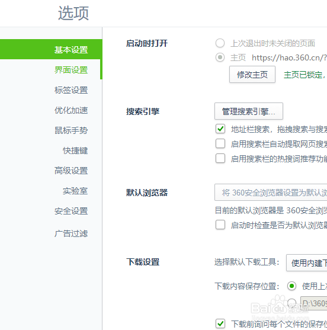Click the 目前的默认浏览器是 360安全浏览器 text
Screen dimensions: 327x330
[271, 210]
